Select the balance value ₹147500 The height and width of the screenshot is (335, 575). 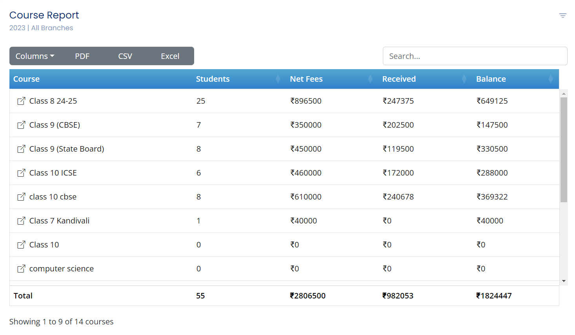coord(492,125)
